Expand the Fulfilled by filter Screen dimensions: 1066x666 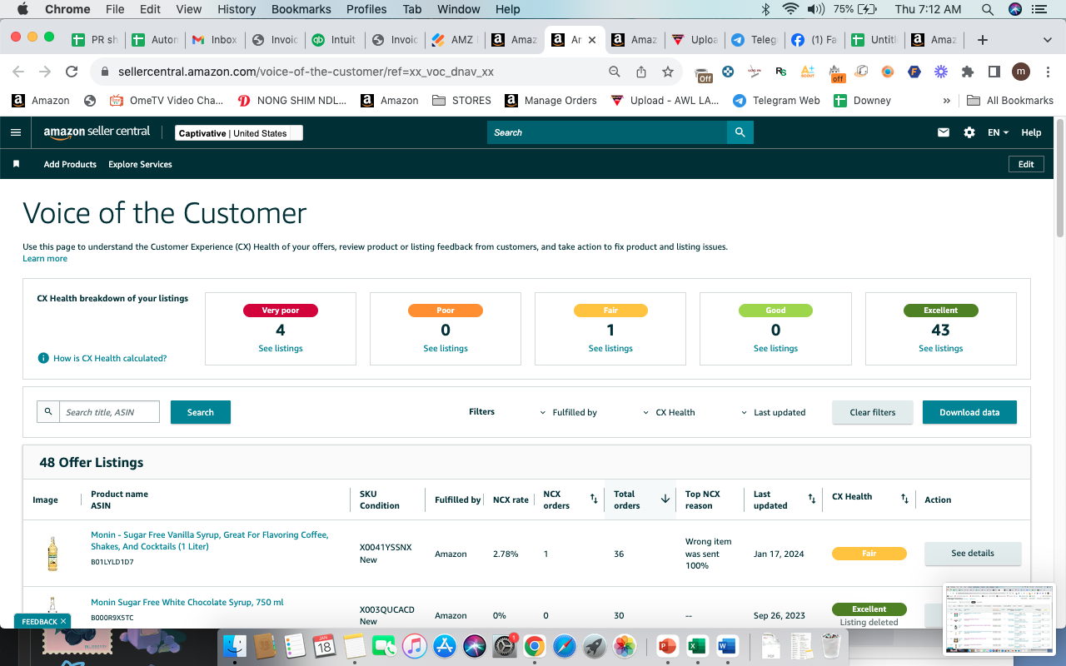click(x=569, y=412)
